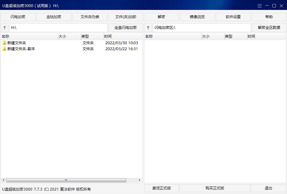Click the 金钻加密 (Gold Diamond Encryption) button
The width and height of the screenshot is (287, 194).
pos(54,17)
